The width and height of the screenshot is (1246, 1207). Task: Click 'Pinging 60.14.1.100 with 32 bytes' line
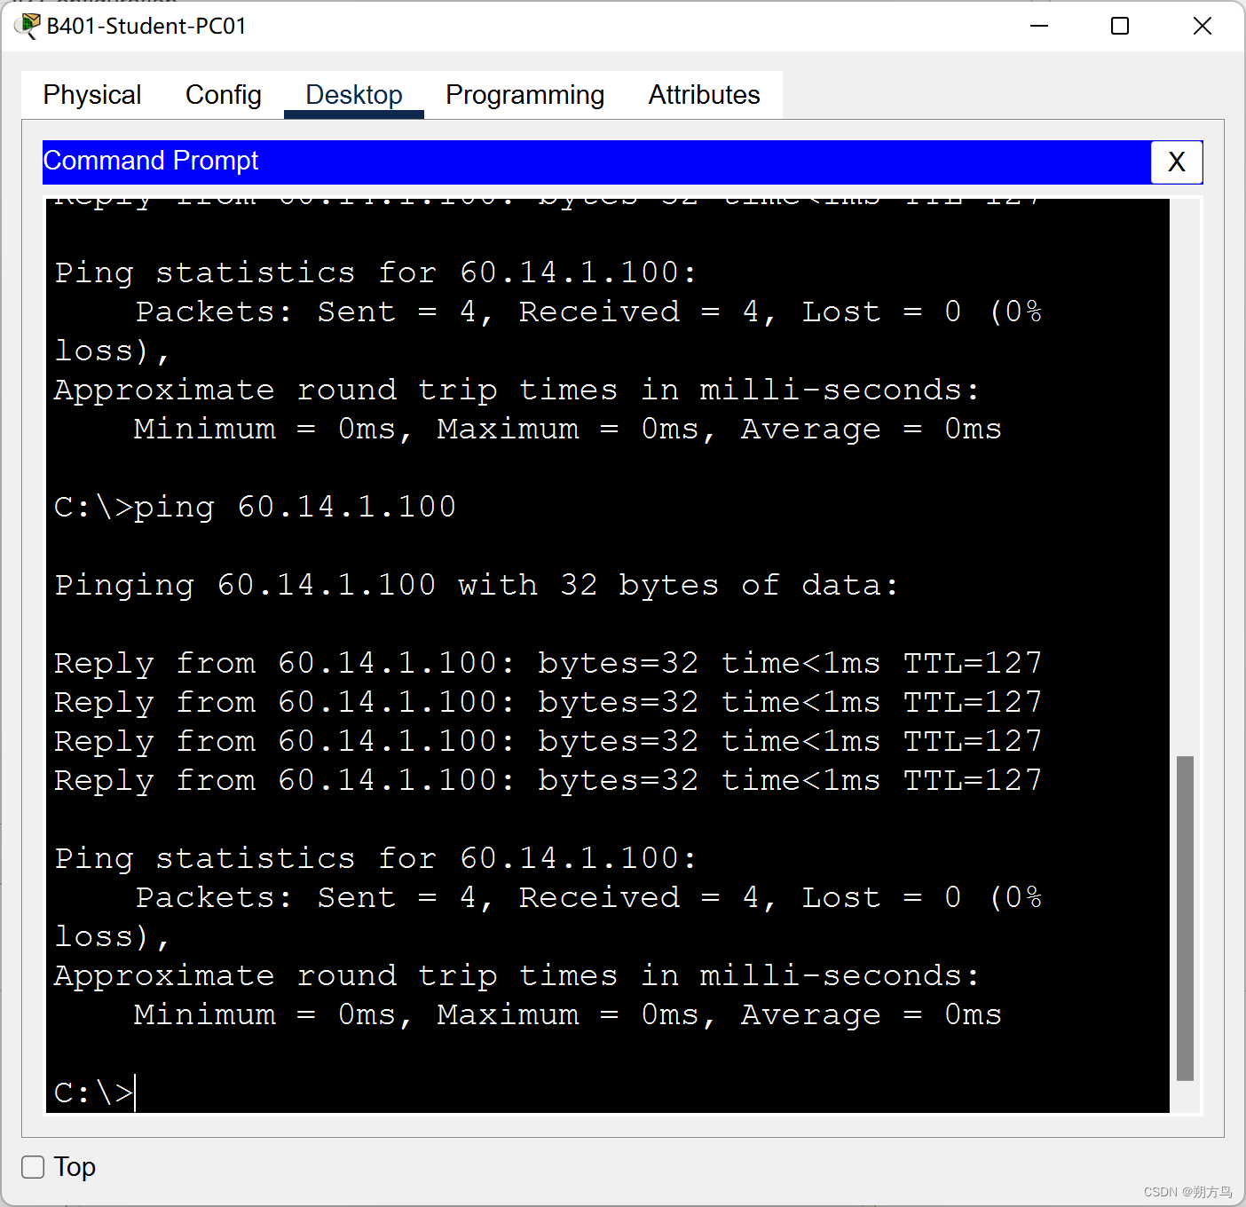476,585
